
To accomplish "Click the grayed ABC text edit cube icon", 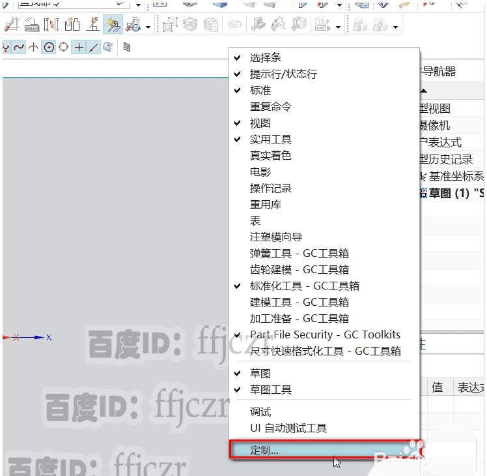I will (x=322, y=25).
